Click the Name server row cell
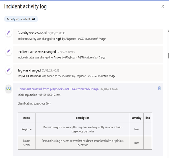This screenshot has height=158, width=169. pyautogui.click(x=27, y=143)
